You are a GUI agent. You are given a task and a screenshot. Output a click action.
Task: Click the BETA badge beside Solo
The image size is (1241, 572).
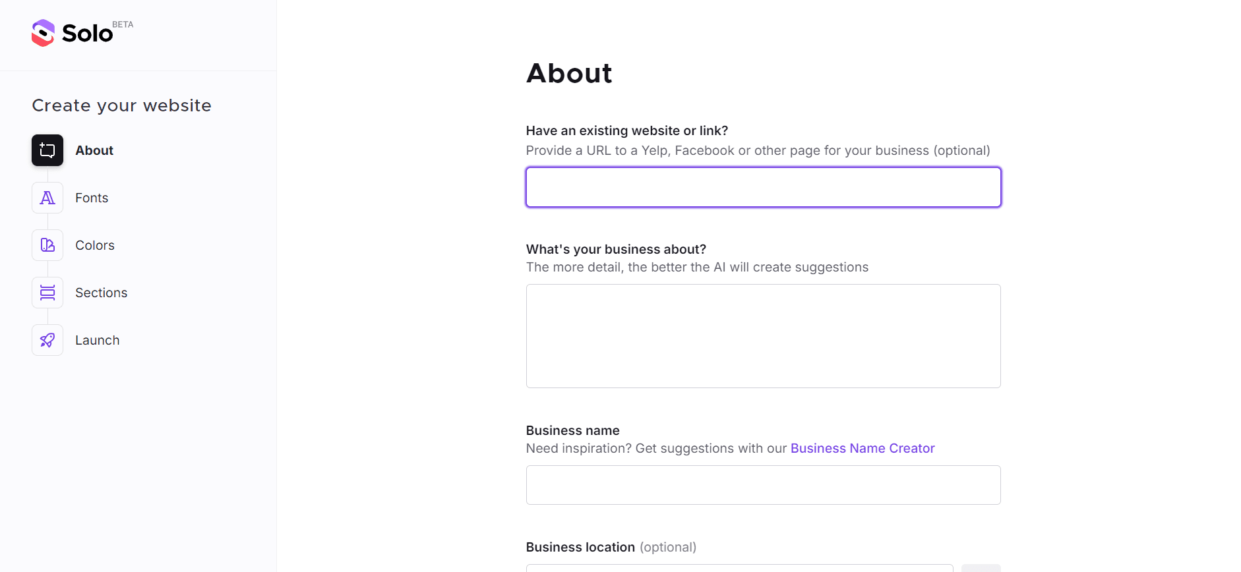(123, 24)
